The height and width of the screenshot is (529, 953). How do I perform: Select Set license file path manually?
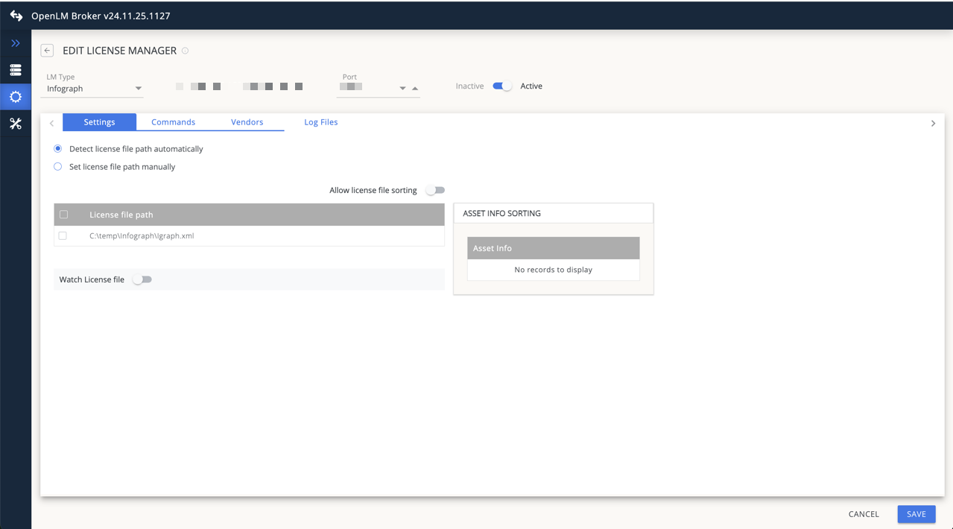click(x=57, y=166)
